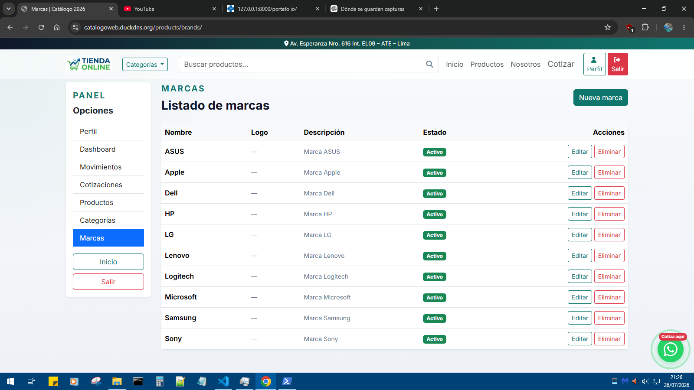Open the browser Extensions puzzle icon

click(645, 27)
